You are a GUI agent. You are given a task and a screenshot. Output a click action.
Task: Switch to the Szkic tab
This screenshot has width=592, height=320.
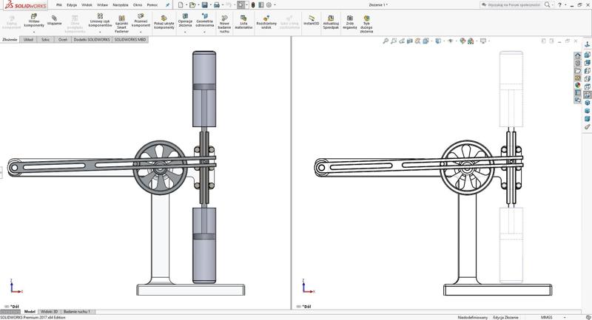click(46, 39)
